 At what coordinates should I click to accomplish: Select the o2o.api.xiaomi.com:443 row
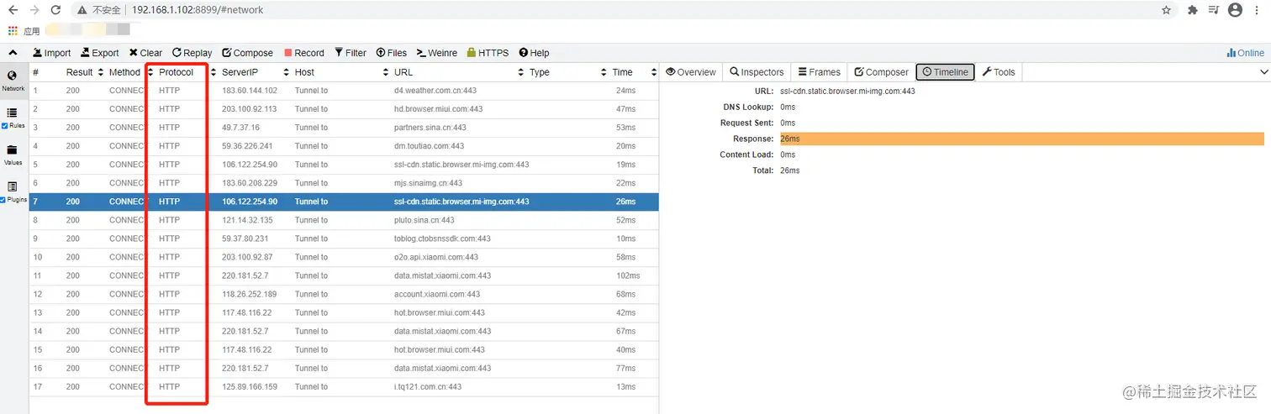(344, 257)
